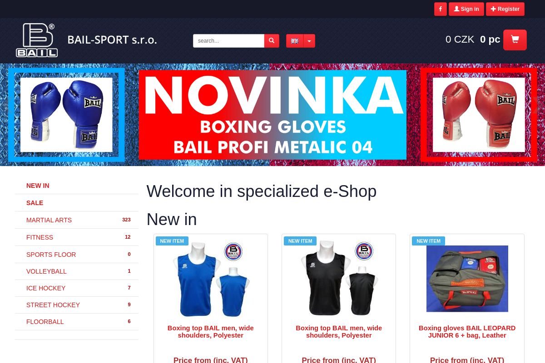Open the NEW IN category
The width and height of the screenshot is (545, 363).
tap(77, 186)
